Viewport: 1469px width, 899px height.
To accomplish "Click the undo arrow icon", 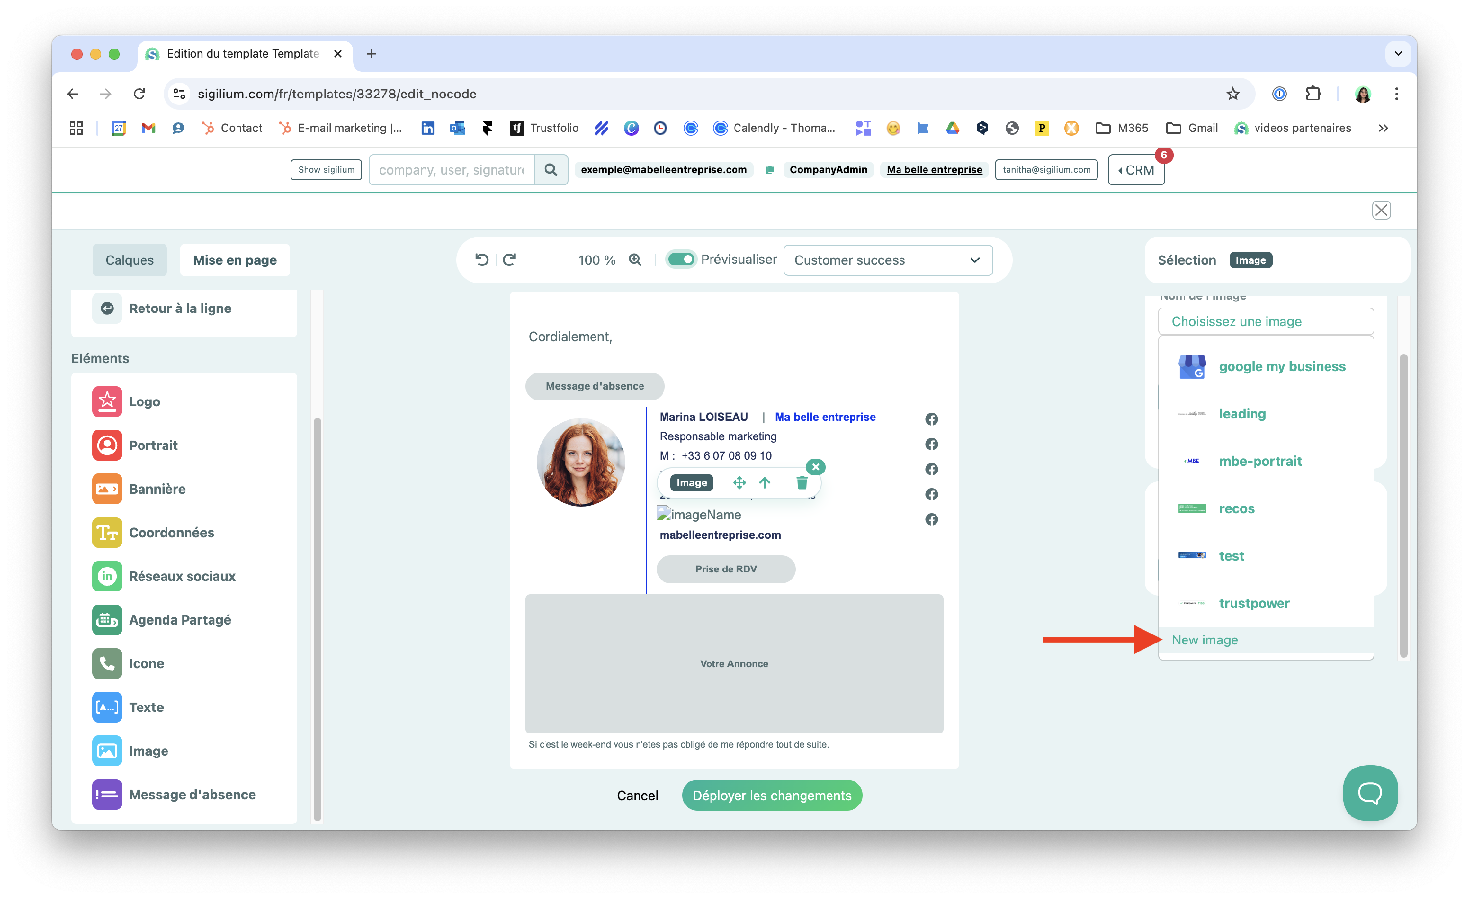I will [x=482, y=260].
